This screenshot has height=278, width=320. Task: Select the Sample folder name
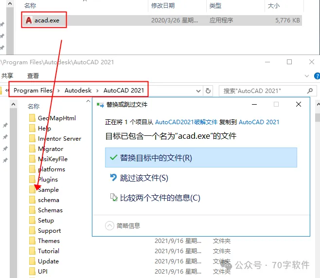(48, 190)
